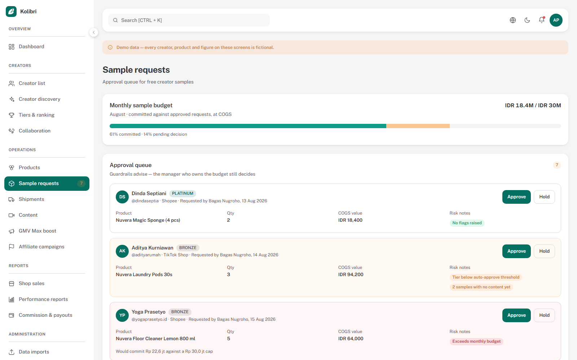Viewport: 577px width, 360px height.
Task: Click 'Nuvera Laundry Pods 30s' product
Action: pyautogui.click(x=144, y=275)
